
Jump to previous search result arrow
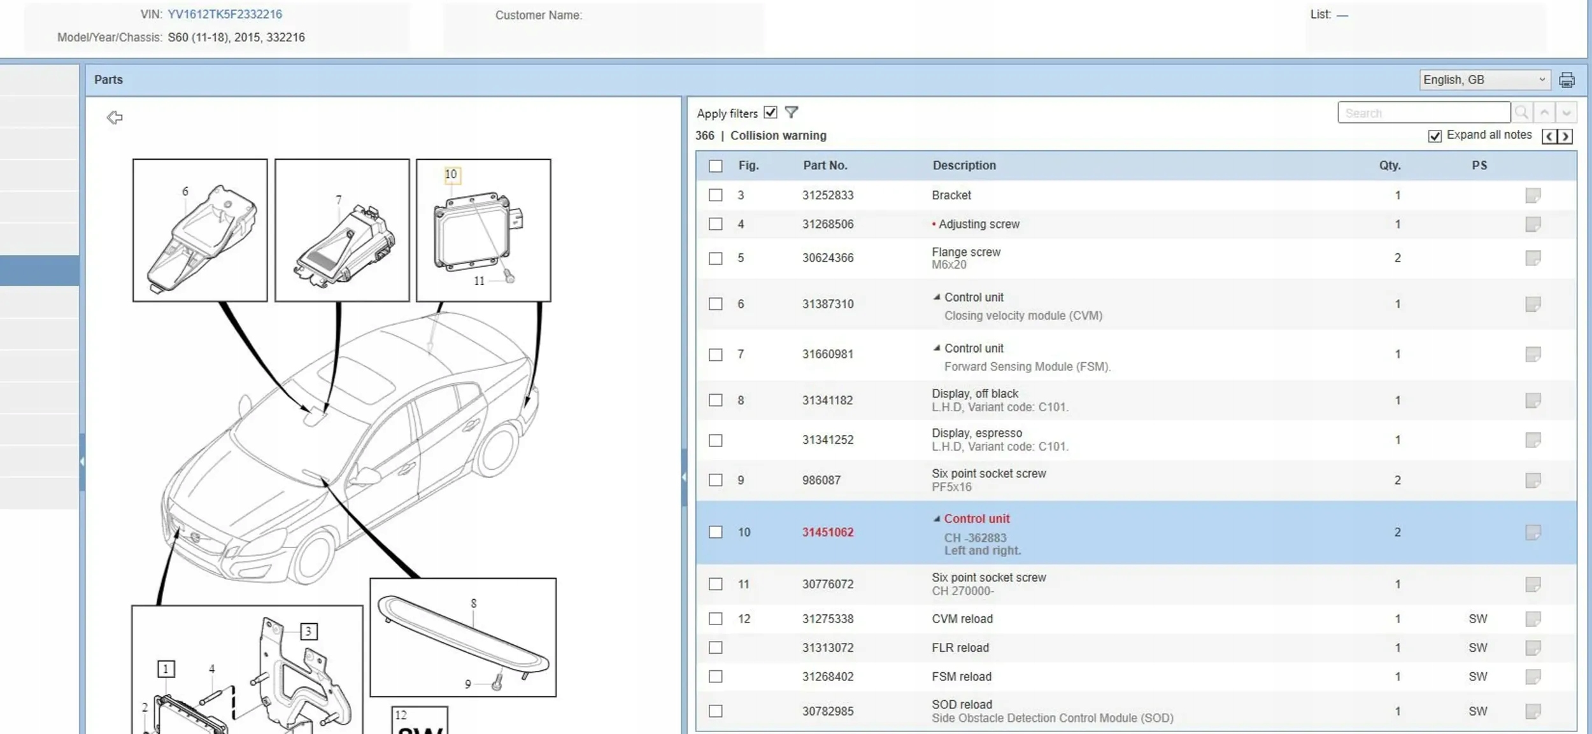tap(1544, 113)
